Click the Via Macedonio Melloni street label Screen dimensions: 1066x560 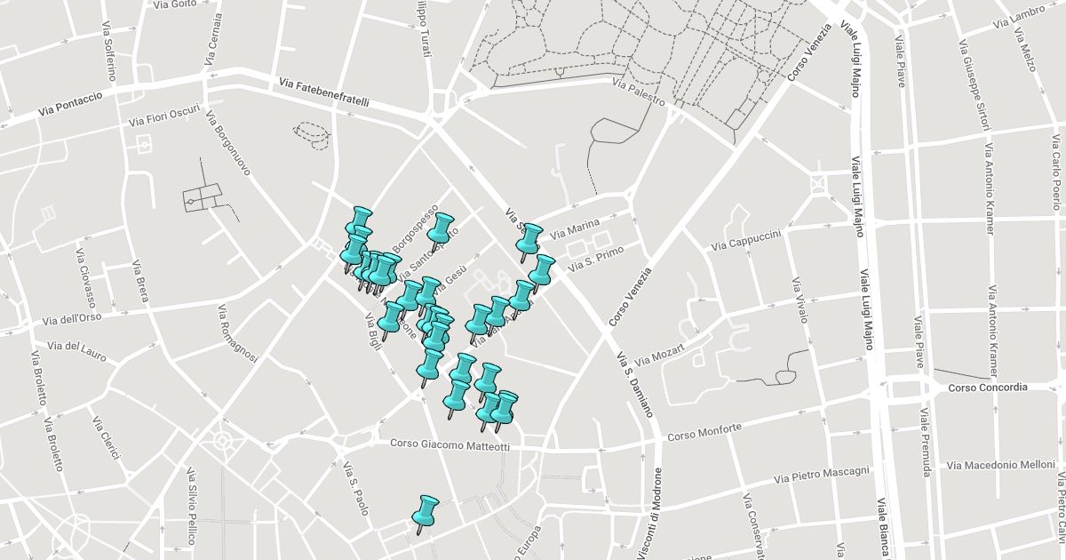pos(1000,465)
